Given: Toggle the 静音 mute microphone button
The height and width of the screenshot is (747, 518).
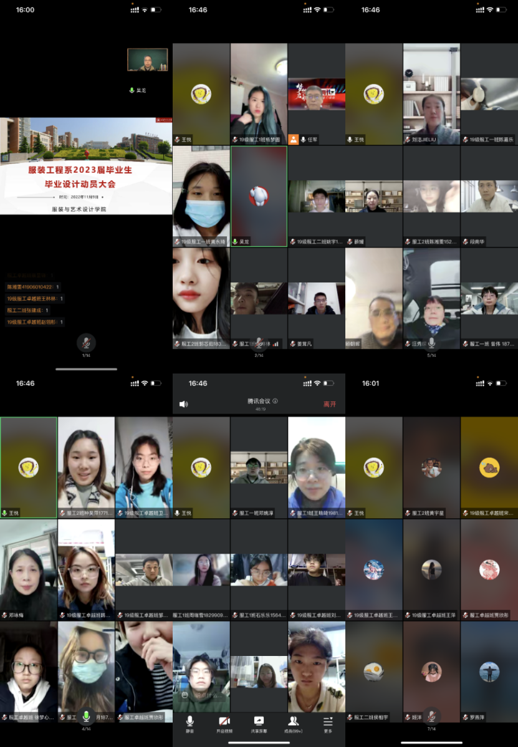Looking at the screenshot, I should click(190, 722).
